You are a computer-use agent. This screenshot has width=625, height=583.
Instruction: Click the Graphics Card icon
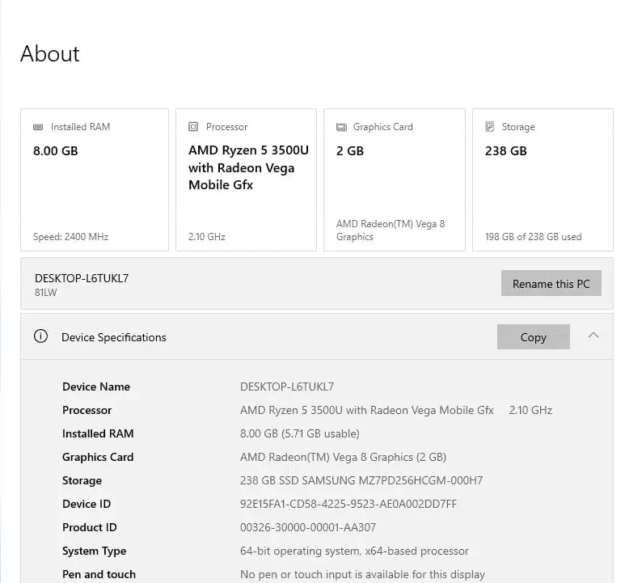341,127
